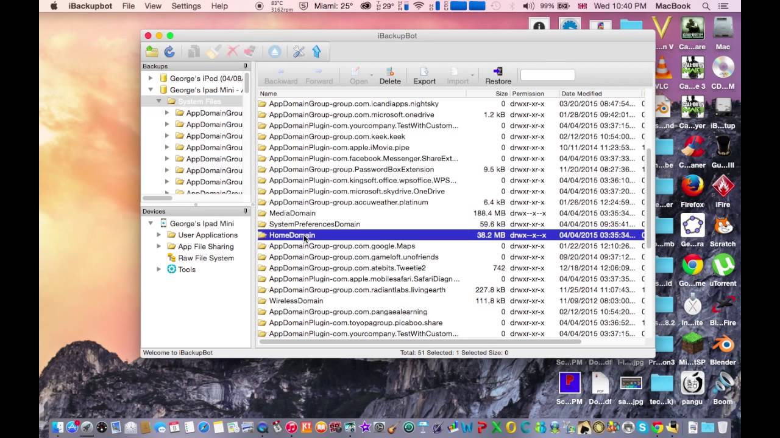Open the dropdown arrow beside Open

[x=371, y=75]
